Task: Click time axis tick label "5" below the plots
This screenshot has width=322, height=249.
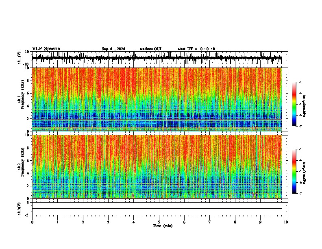Action: tap(159, 222)
